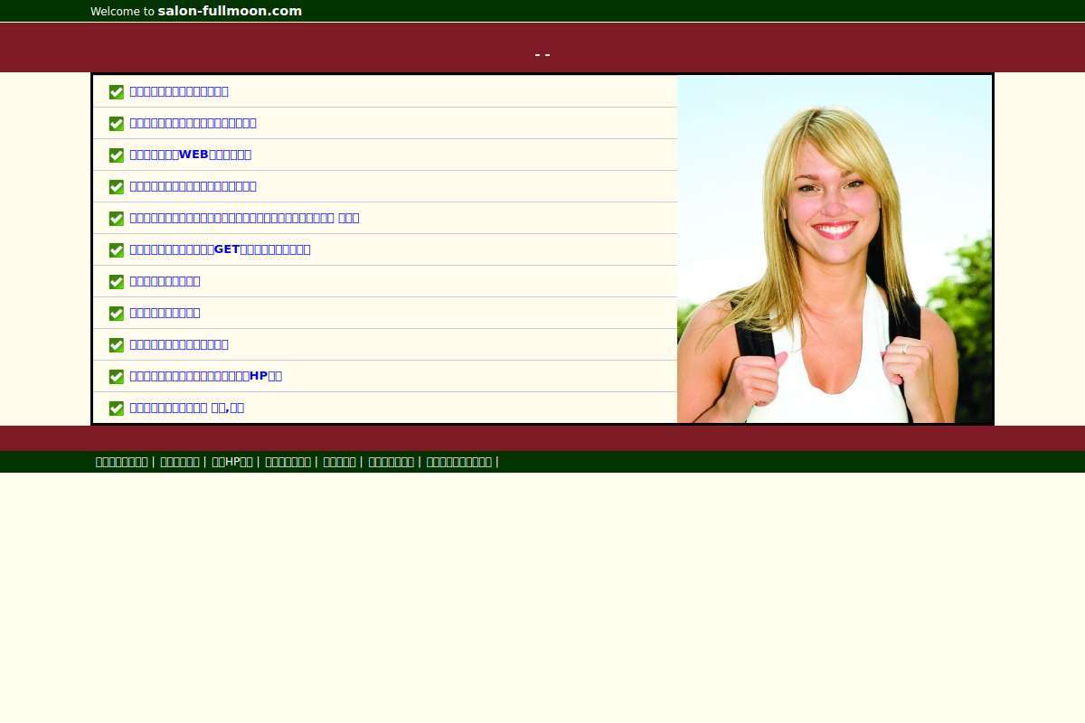Viewport: 1085px width, 723px height.
Task: Open the list link containing the word WEB
Action: coord(190,155)
